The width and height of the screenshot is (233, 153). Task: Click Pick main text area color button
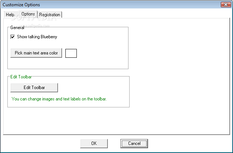click(x=36, y=53)
